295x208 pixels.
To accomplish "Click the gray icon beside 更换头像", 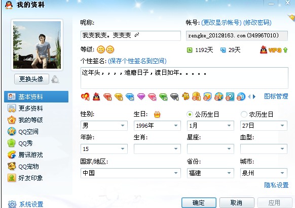I will [x=55, y=79].
